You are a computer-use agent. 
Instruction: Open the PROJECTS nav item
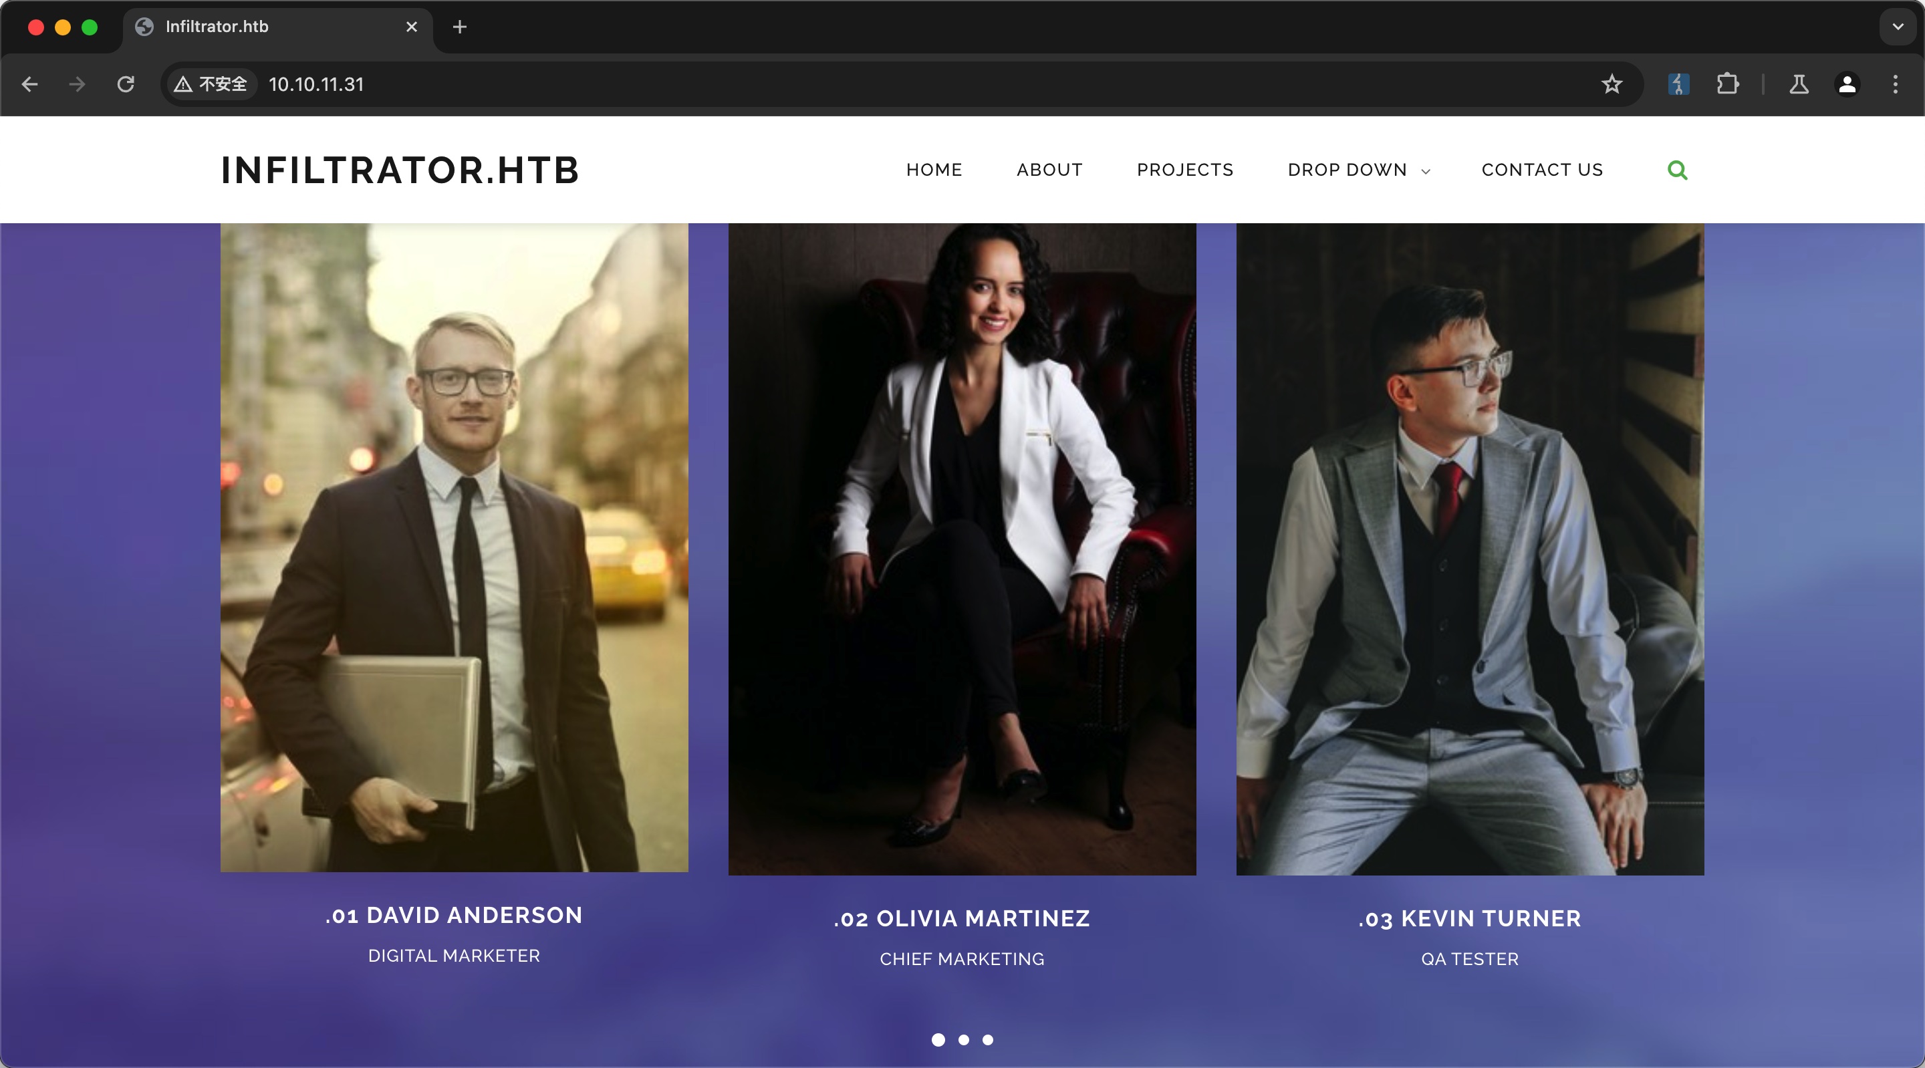pos(1185,170)
